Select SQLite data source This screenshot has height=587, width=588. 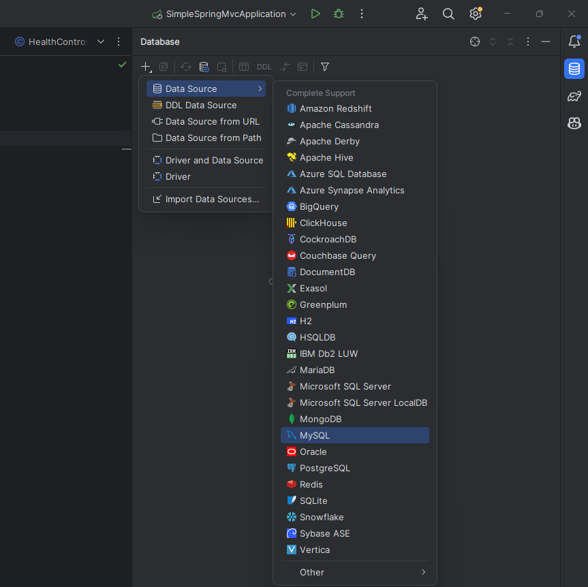point(355,501)
